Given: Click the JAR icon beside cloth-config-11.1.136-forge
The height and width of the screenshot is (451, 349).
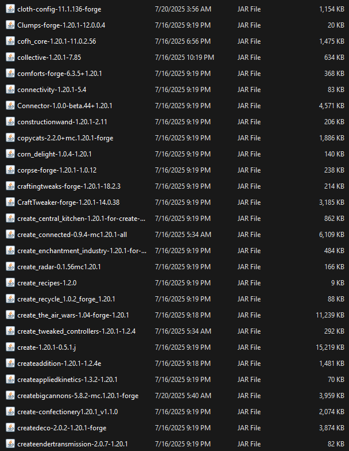Looking at the screenshot, I should (x=10, y=9).
